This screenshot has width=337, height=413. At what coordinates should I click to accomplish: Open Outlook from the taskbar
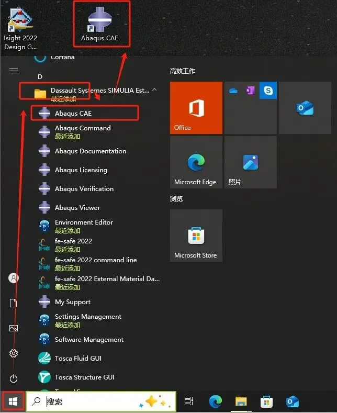tap(292, 401)
